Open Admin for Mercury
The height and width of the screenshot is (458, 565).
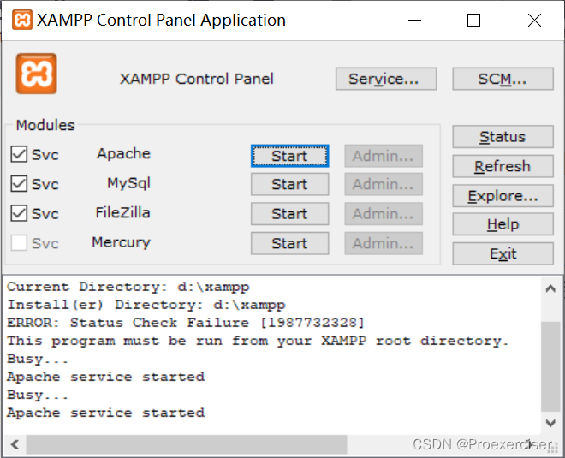(384, 243)
